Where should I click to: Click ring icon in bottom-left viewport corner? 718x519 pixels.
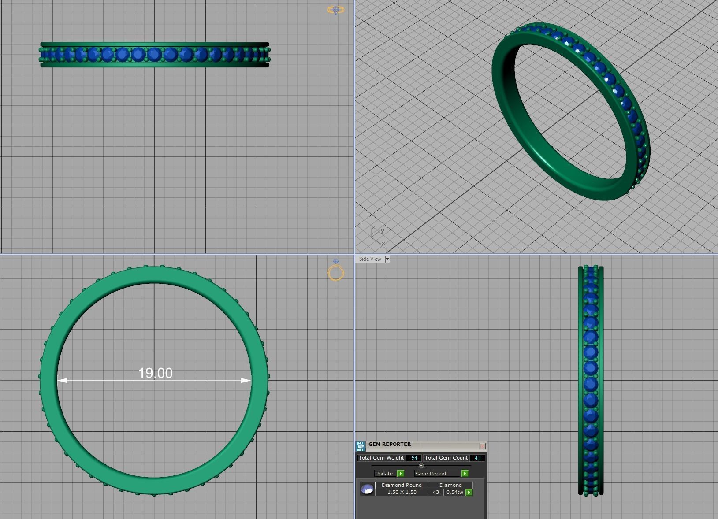(335, 270)
